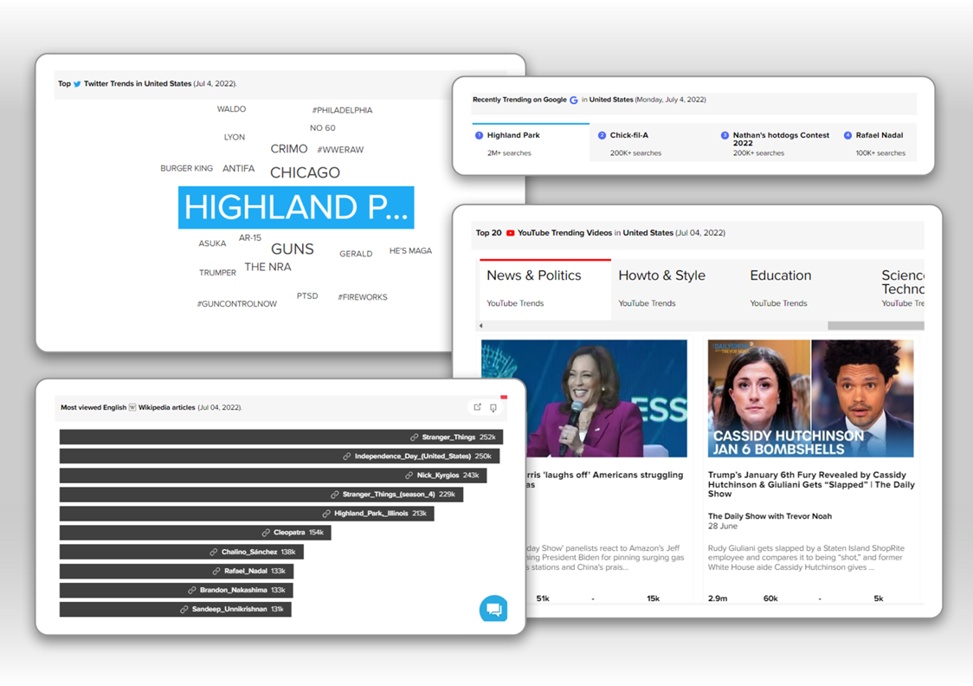Click the link icon beside Nick_Kyrgios

tap(409, 476)
